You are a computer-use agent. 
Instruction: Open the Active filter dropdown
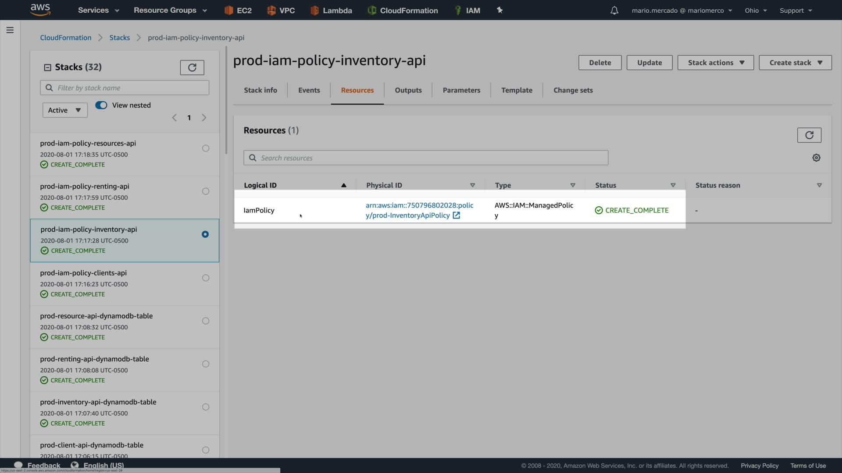64,110
